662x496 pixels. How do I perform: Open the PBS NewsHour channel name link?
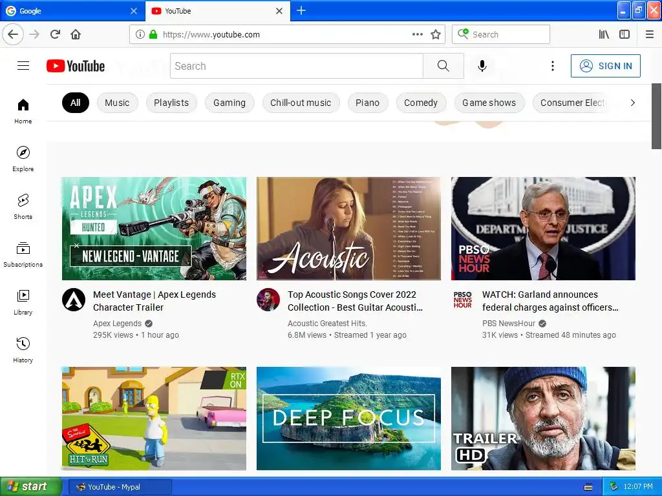[509, 324]
